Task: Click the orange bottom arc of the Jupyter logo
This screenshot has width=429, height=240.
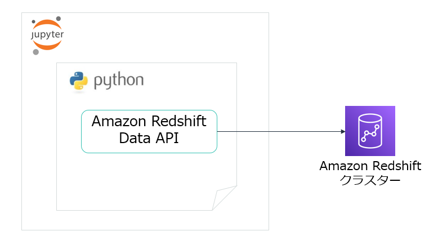Action: [47, 45]
